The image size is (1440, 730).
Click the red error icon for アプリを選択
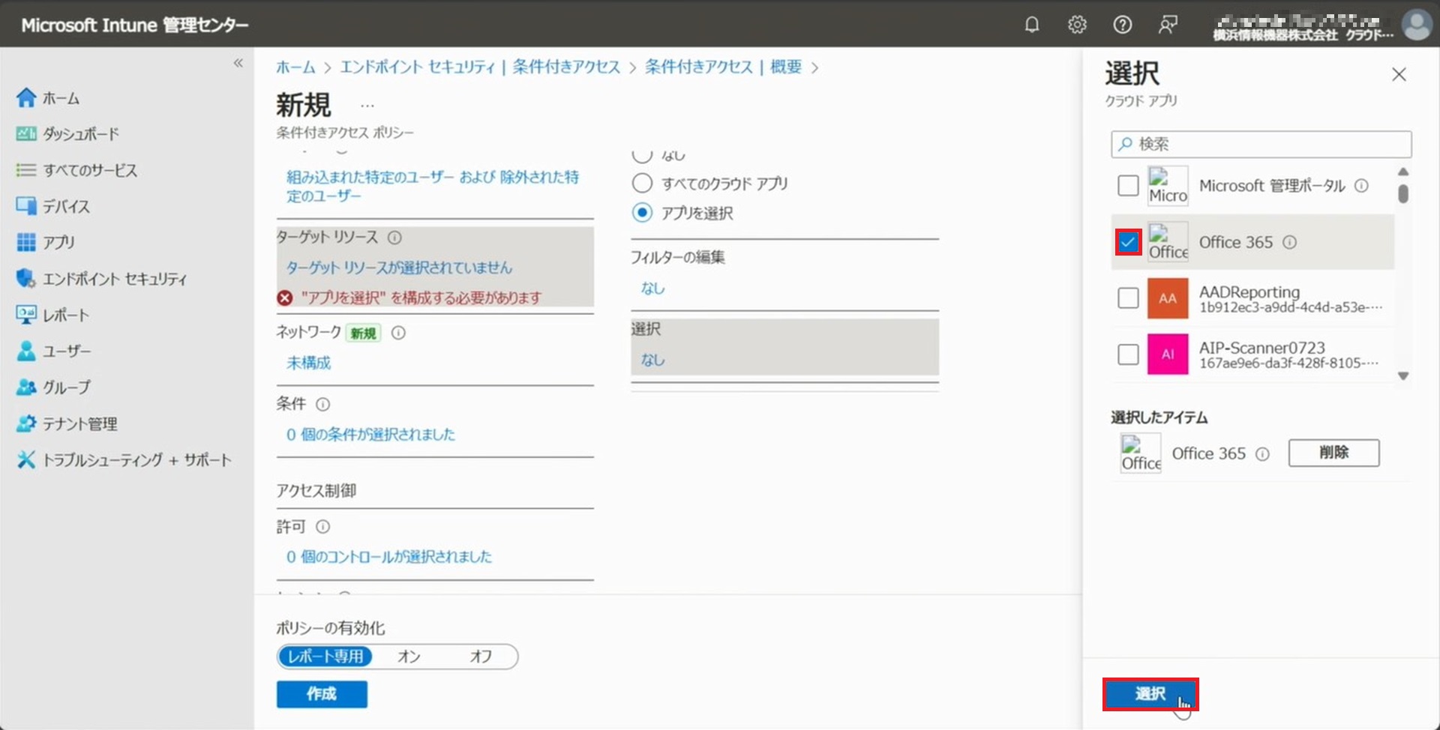[285, 298]
